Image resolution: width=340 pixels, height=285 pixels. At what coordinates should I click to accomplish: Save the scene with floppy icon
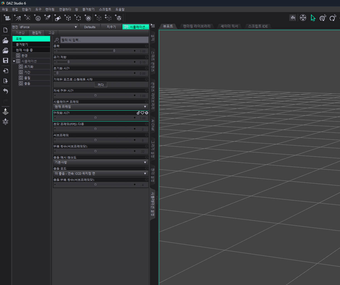coord(5,60)
